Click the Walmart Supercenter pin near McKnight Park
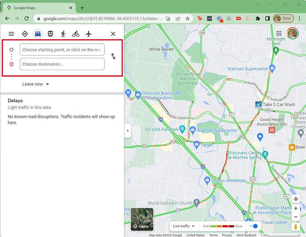The width and height of the screenshot is (306, 237). click(x=272, y=68)
